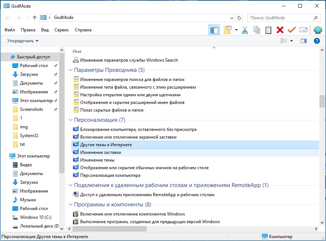This screenshot has width=326, height=241.
Task: Open img folder in sidebar
Action: [23, 127]
